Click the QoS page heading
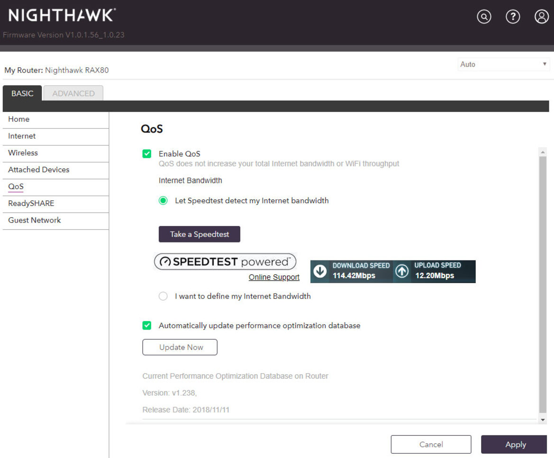This screenshot has width=554, height=458. coord(152,129)
